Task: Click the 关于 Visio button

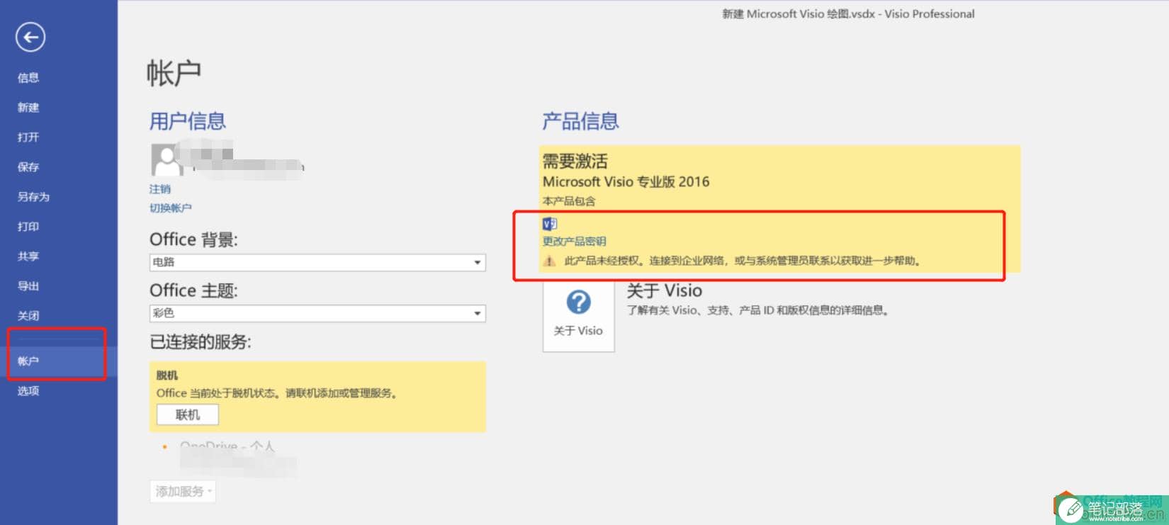Action: [x=579, y=316]
